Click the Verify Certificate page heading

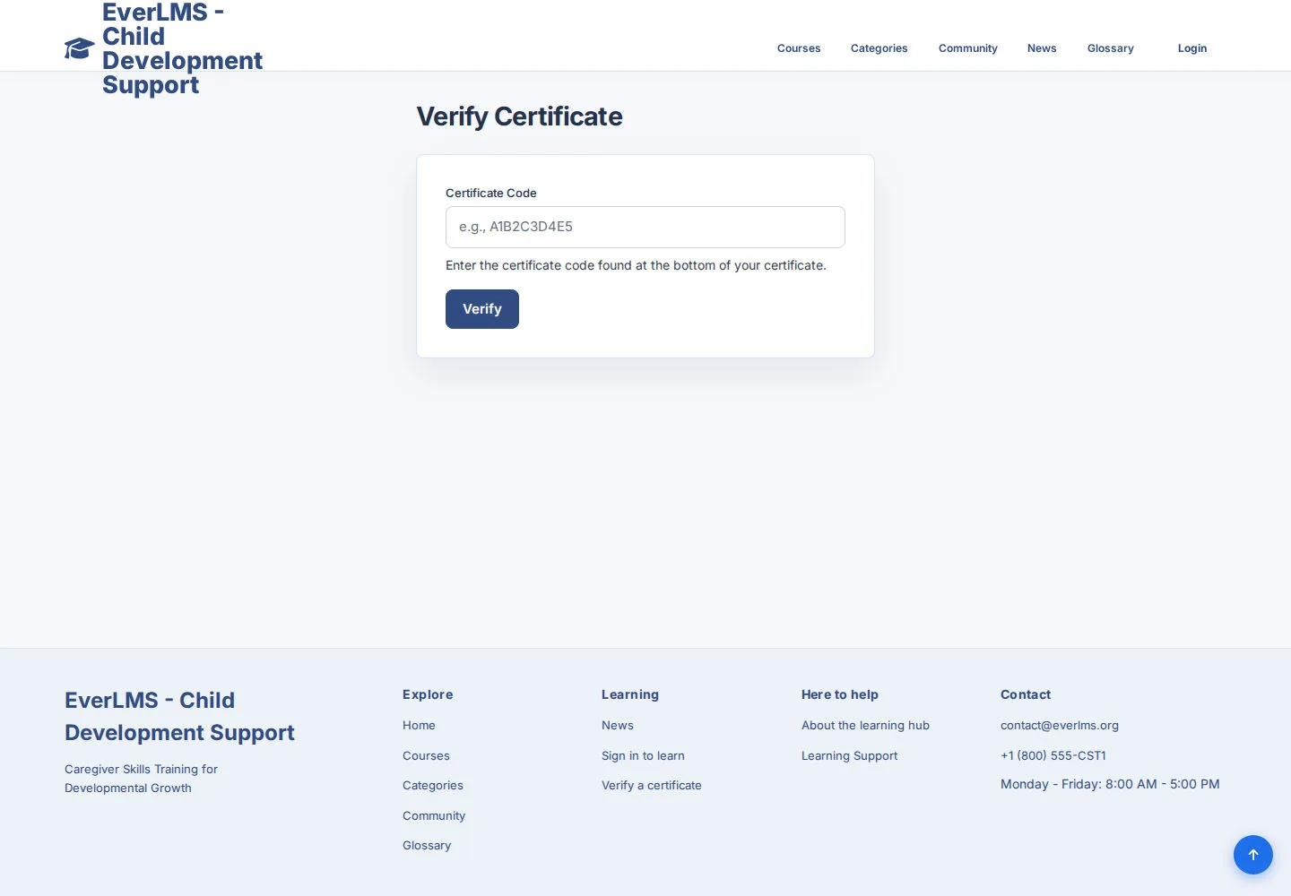click(519, 116)
